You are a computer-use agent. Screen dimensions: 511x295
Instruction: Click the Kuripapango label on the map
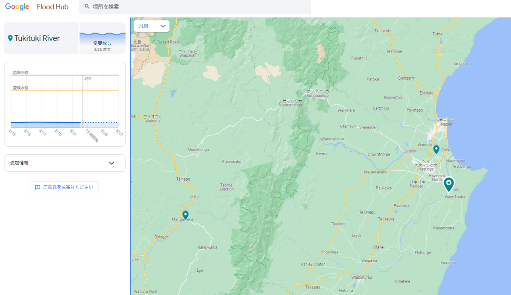tap(318, 96)
